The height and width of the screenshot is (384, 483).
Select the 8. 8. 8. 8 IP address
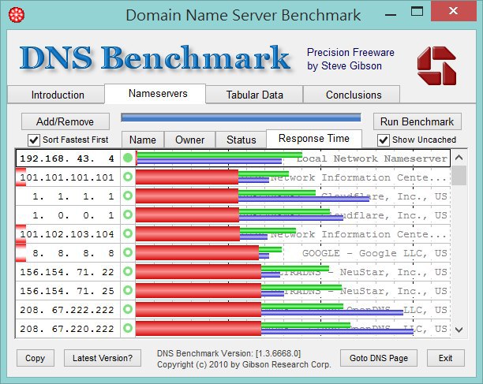pos(73,253)
